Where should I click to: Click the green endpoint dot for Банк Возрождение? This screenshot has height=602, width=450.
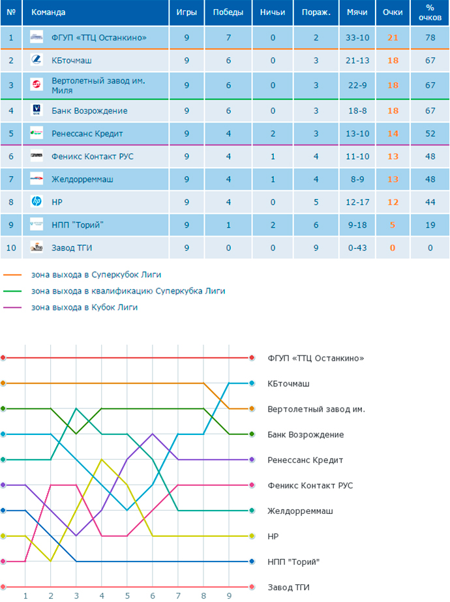click(252, 434)
